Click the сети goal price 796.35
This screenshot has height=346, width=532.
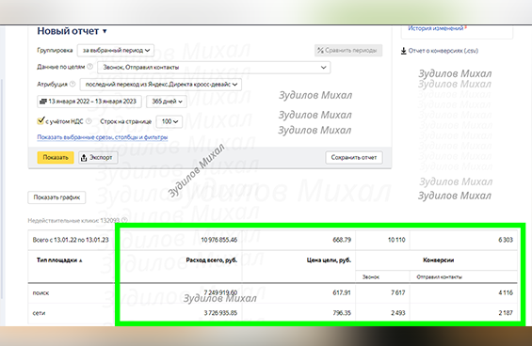(x=342, y=313)
